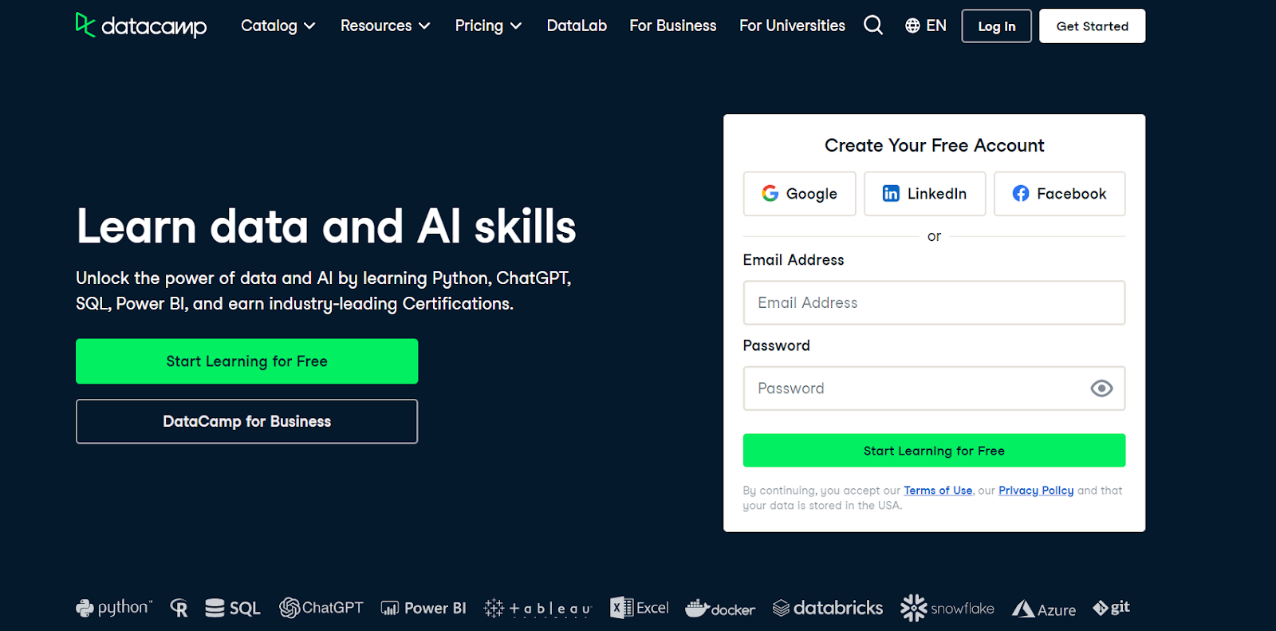The image size is (1276, 631).
Task: Click the SQL logo
Action: (232, 609)
